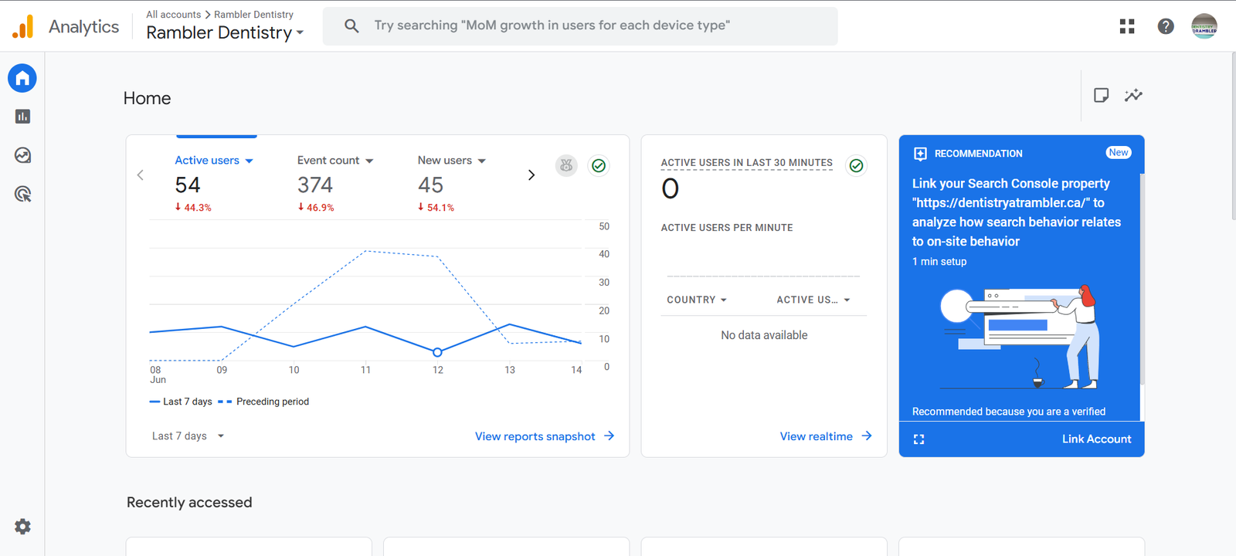Click the Home page heading
Image resolution: width=1236 pixels, height=556 pixels.
pyautogui.click(x=147, y=98)
